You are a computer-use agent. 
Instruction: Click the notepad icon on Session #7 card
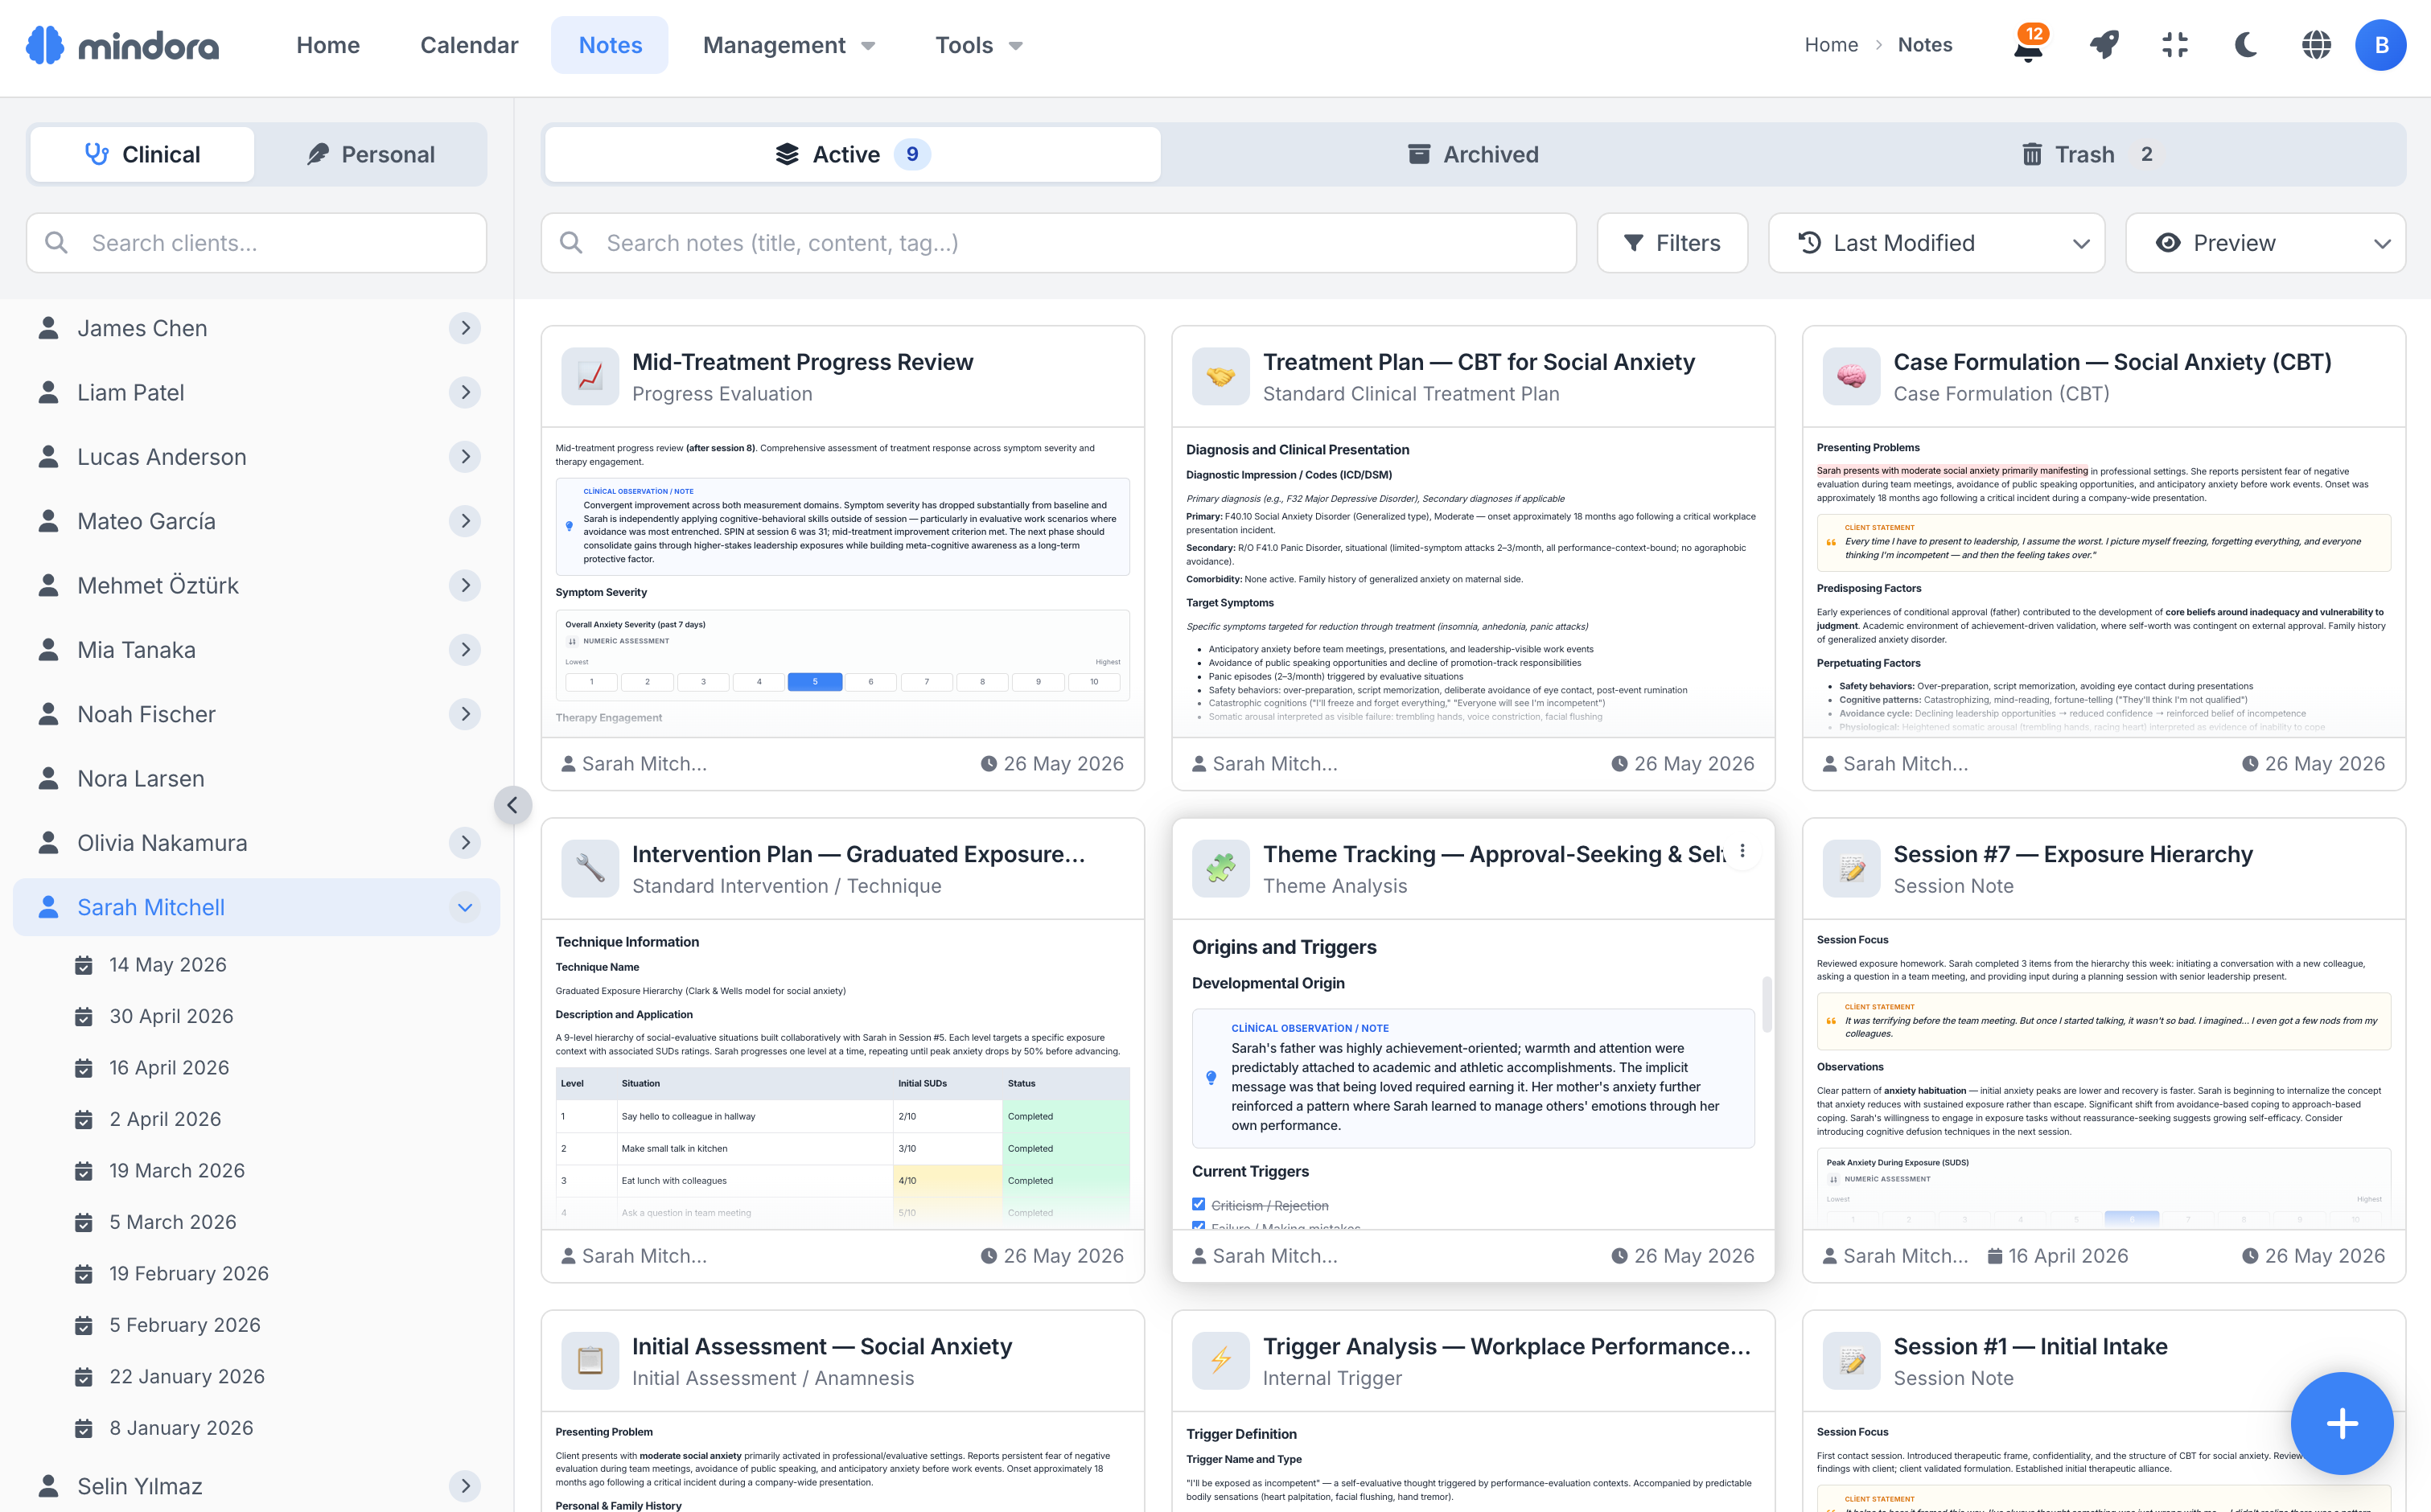[x=1851, y=868]
